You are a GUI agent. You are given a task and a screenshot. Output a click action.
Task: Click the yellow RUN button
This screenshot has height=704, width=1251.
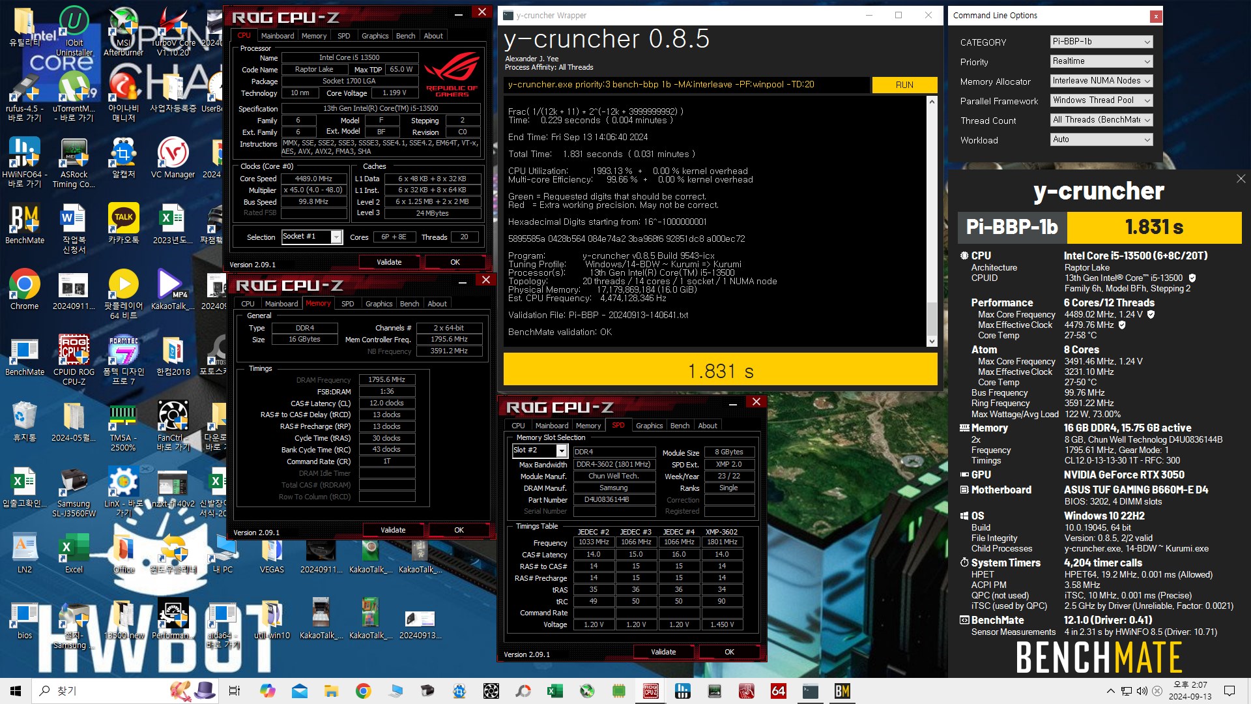click(x=904, y=85)
